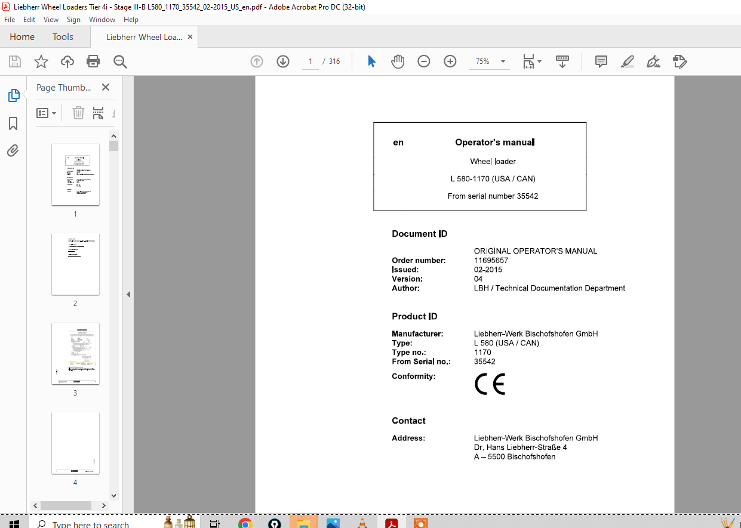
Task: Click the scrolling mode keyboard icon
Action: click(562, 61)
